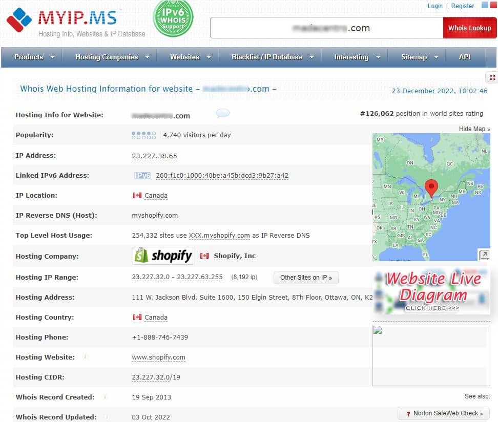Click the Login link
Screen dimensions: 498x422
pos(435,6)
